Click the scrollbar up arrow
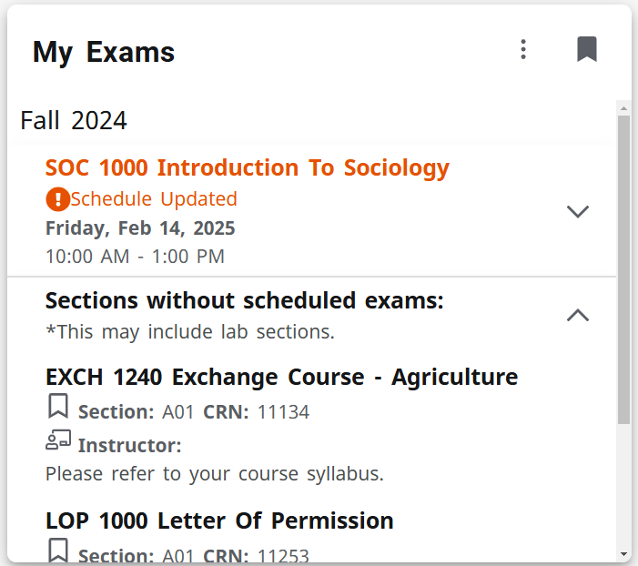The height and width of the screenshot is (566, 638). (x=623, y=108)
